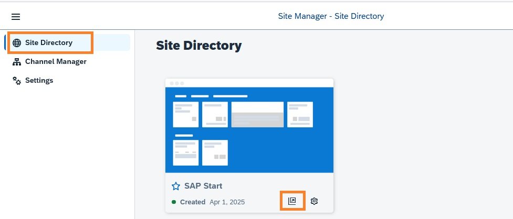Viewport: 513px width, 219px height.
Task: Mark SAP Start as favorite with the star
Action: coord(176,186)
